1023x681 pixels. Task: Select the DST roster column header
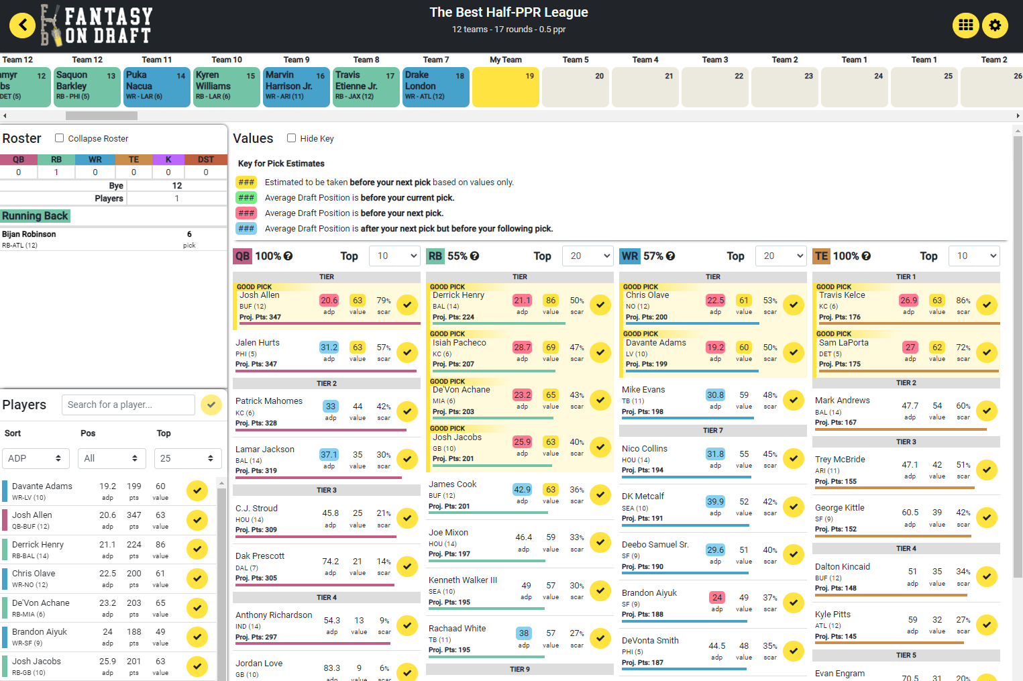[206, 160]
